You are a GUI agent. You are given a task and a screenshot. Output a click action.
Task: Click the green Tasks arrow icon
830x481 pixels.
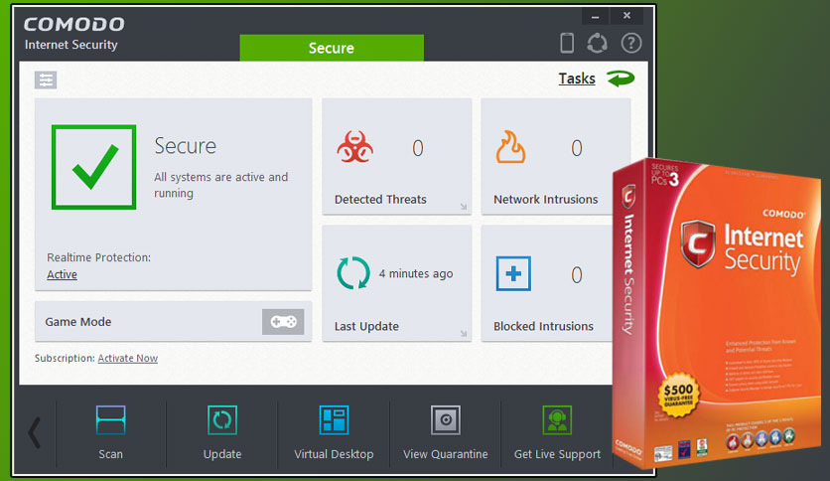pyautogui.click(x=621, y=79)
